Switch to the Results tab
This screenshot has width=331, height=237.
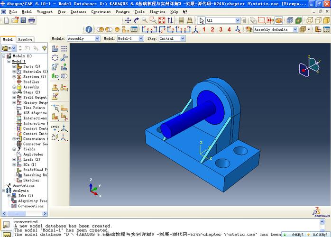[x=25, y=40]
